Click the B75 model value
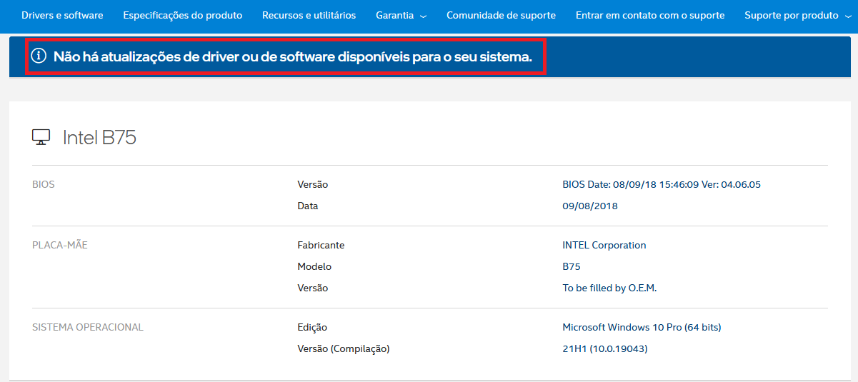The width and height of the screenshot is (858, 382). pyautogui.click(x=572, y=266)
